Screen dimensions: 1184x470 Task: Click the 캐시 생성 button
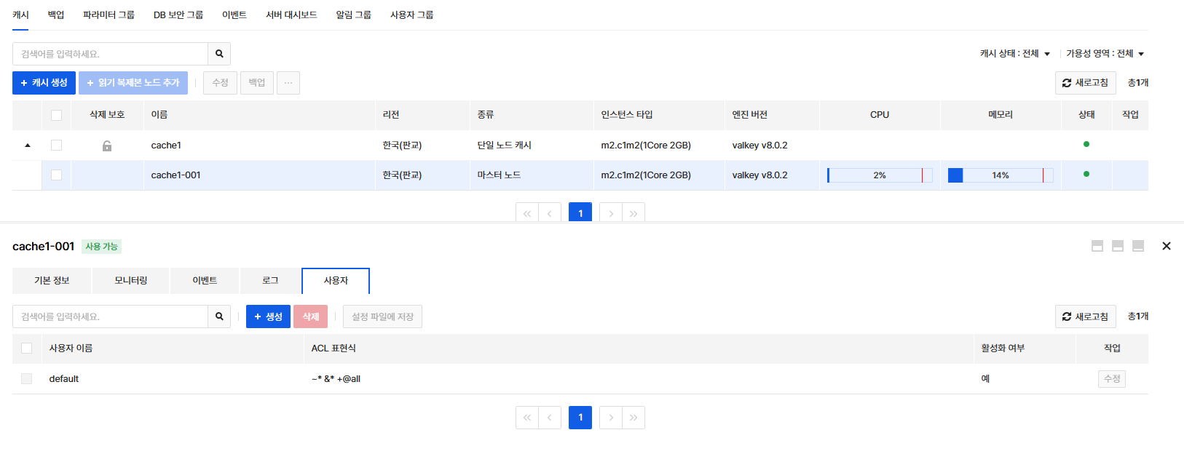[44, 83]
